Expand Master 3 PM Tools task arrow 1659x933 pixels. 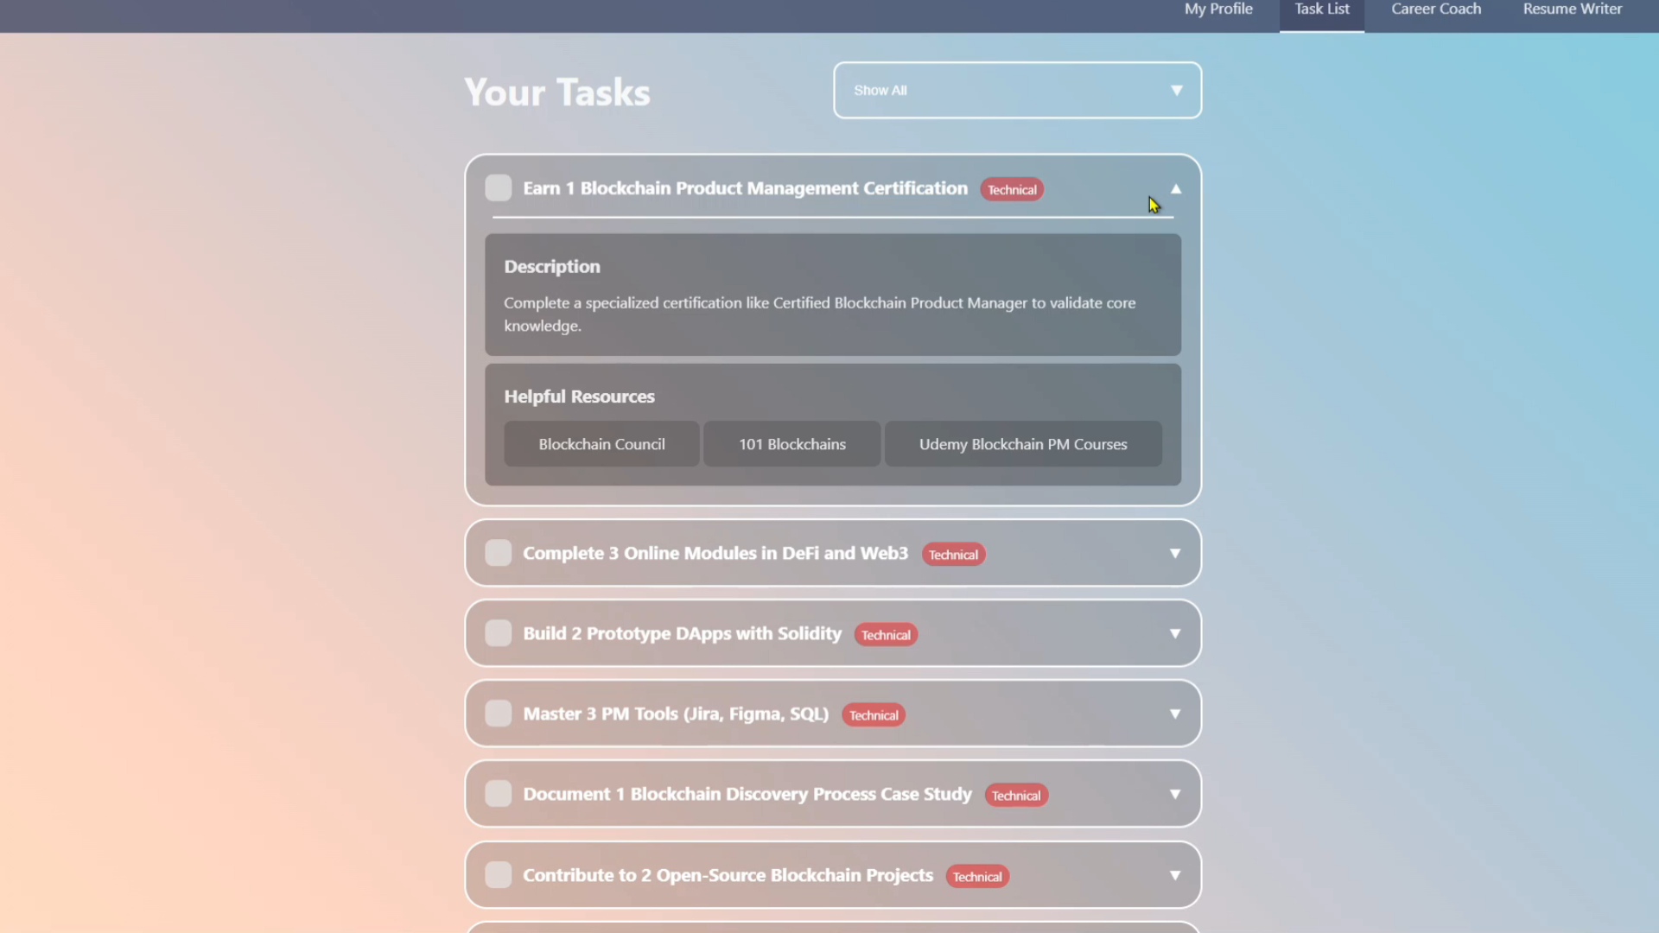point(1174,714)
